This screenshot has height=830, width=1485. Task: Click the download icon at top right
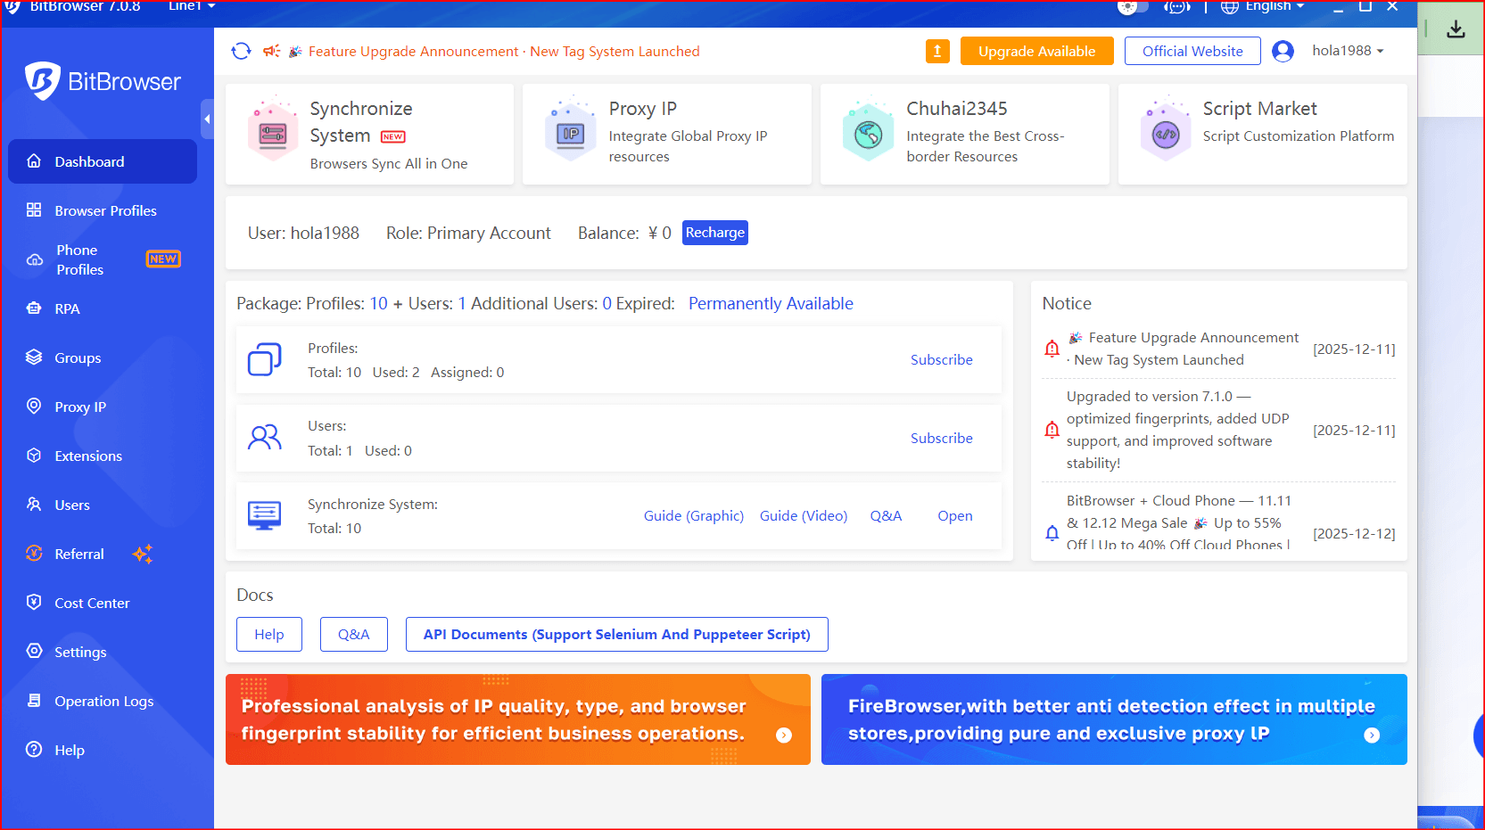point(1456,29)
